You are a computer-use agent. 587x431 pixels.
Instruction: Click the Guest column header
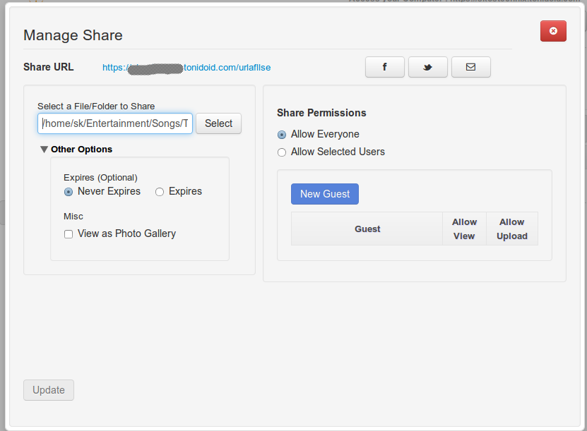(x=367, y=229)
